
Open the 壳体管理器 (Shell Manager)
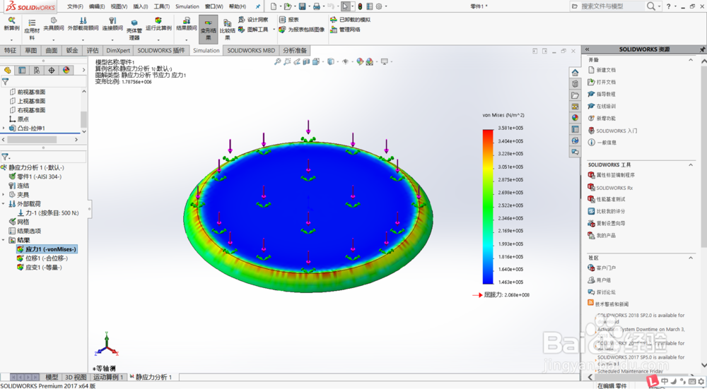134,29
